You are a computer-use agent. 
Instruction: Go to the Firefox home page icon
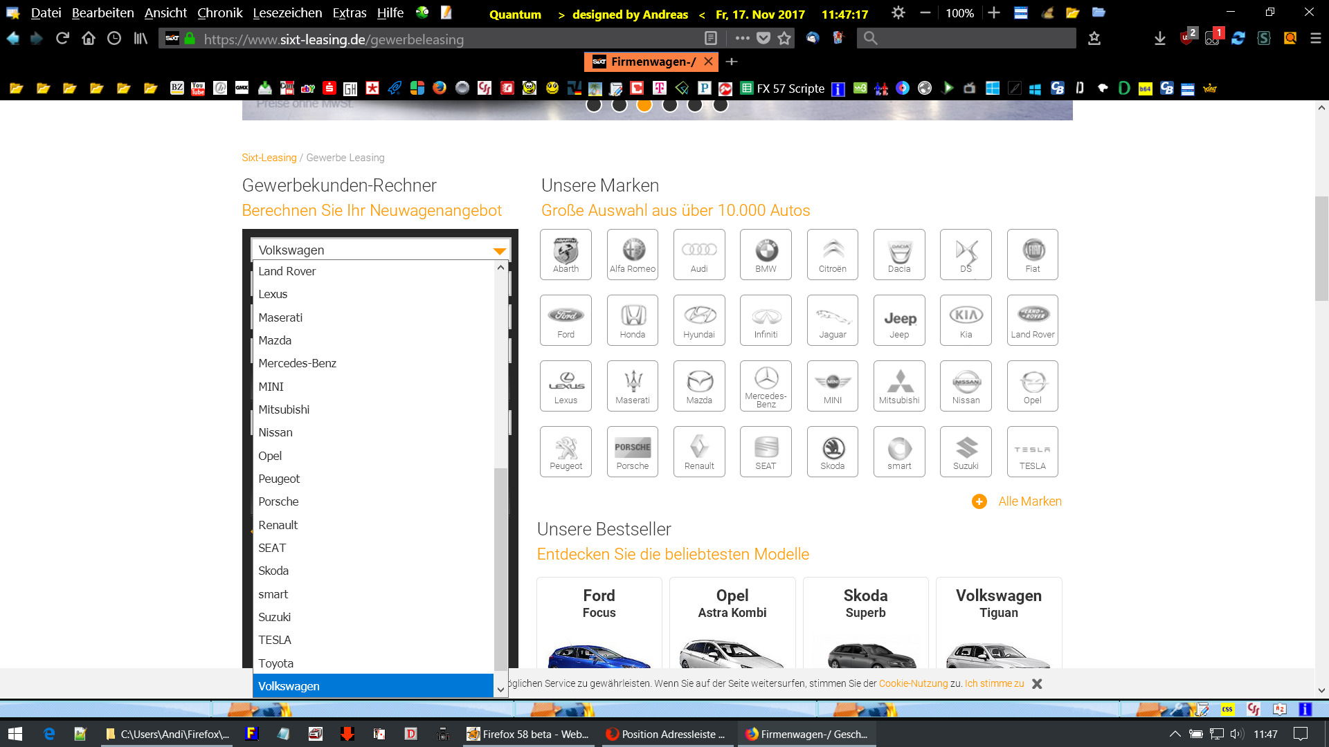coord(89,39)
